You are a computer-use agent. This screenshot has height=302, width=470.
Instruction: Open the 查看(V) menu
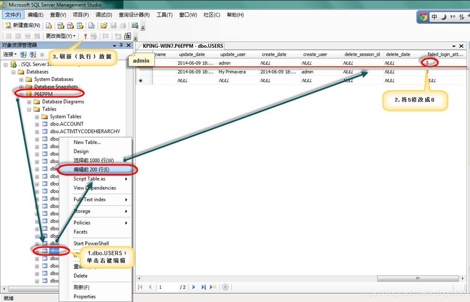click(x=58, y=15)
